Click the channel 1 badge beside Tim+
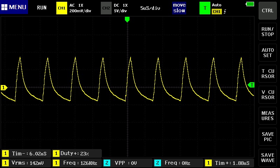 (208, 163)
